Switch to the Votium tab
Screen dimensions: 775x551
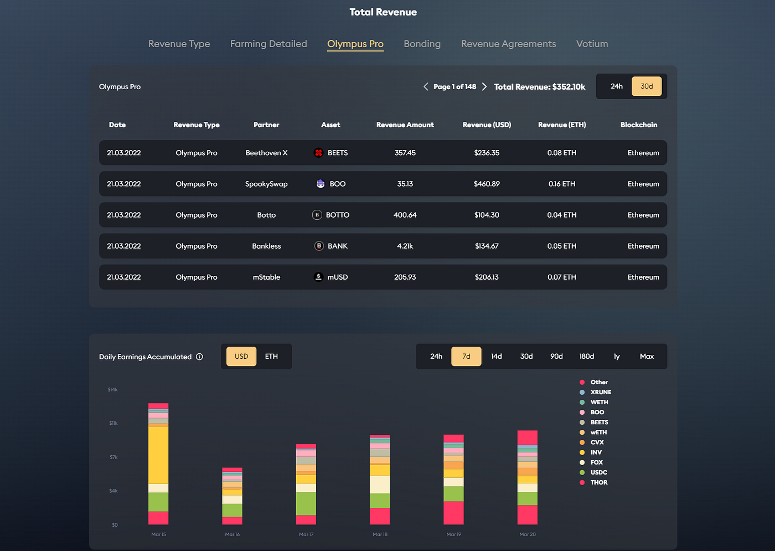pyautogui.click(x=592, y=44)
